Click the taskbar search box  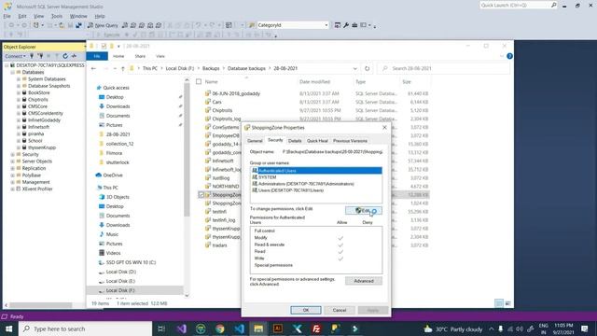click(x=85, y=329)
